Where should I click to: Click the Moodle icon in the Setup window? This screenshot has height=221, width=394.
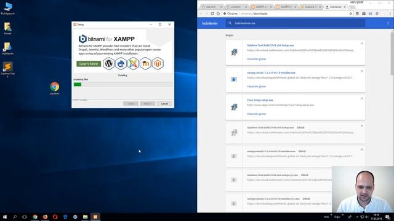tap(145, 63)
